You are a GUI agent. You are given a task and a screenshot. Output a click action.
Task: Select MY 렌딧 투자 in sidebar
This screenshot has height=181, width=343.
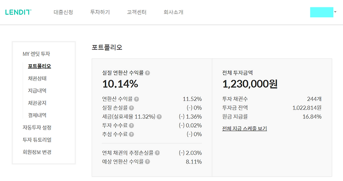[x=36, y=54]
